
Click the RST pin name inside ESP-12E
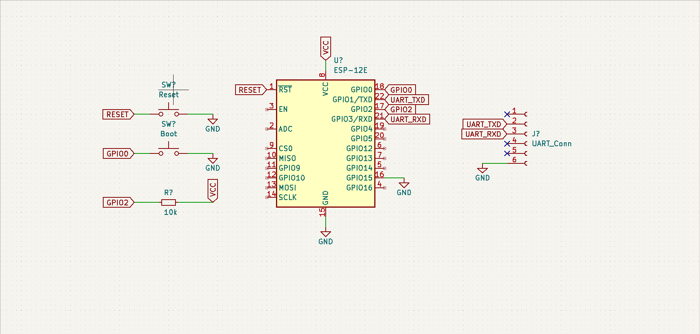click(285, 90)
